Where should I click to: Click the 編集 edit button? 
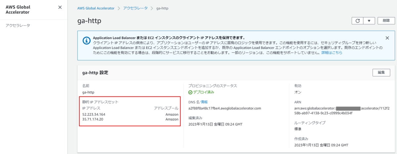point(381,72)
